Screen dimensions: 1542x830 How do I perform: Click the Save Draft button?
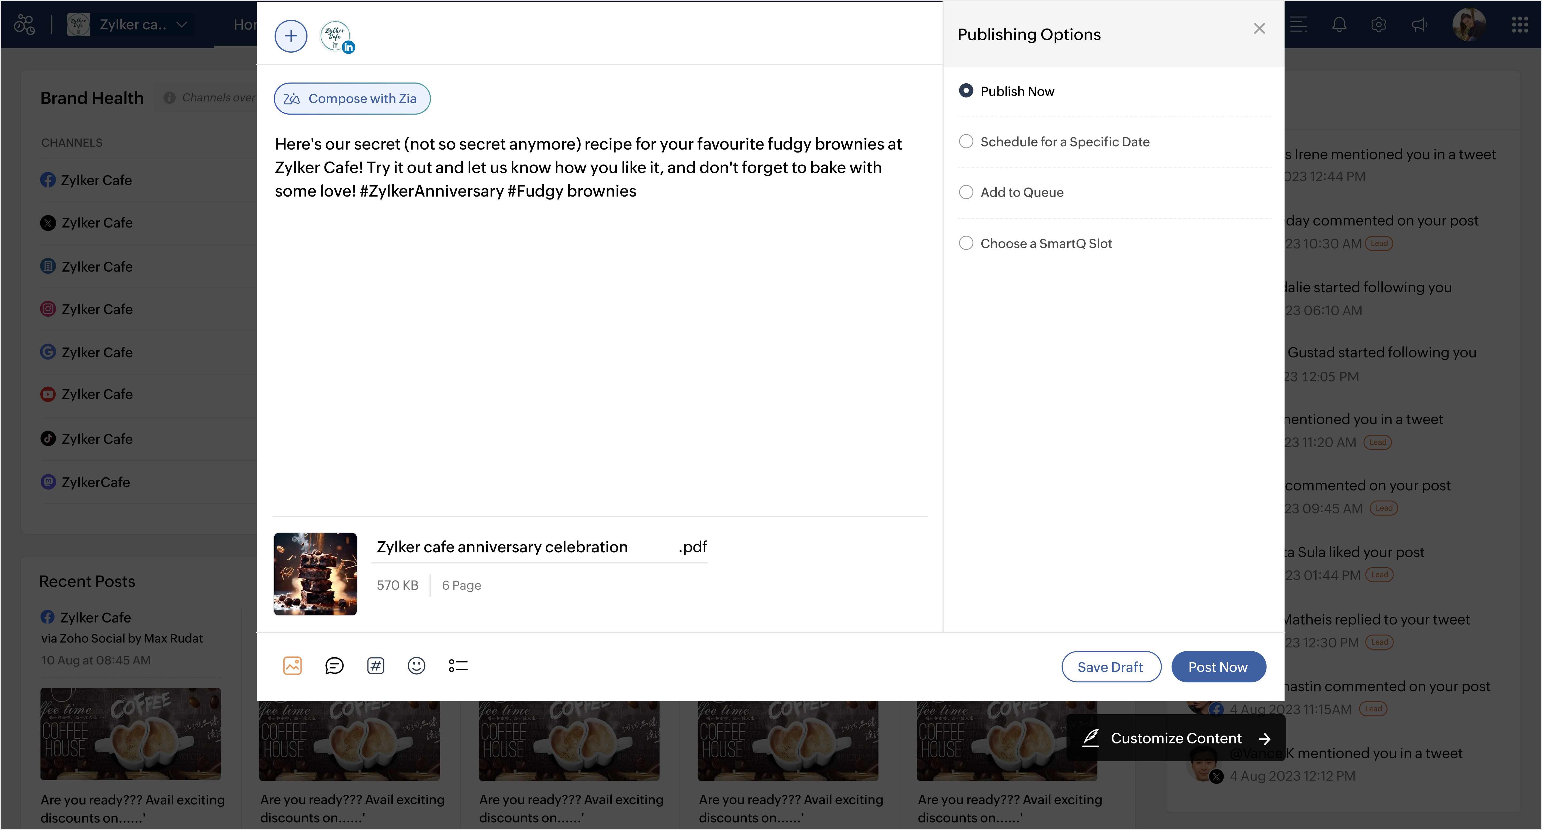[1111, 667]
